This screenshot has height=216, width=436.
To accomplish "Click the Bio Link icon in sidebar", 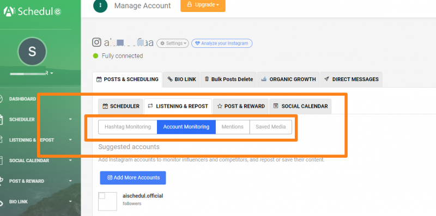I will tap(1, 202).
